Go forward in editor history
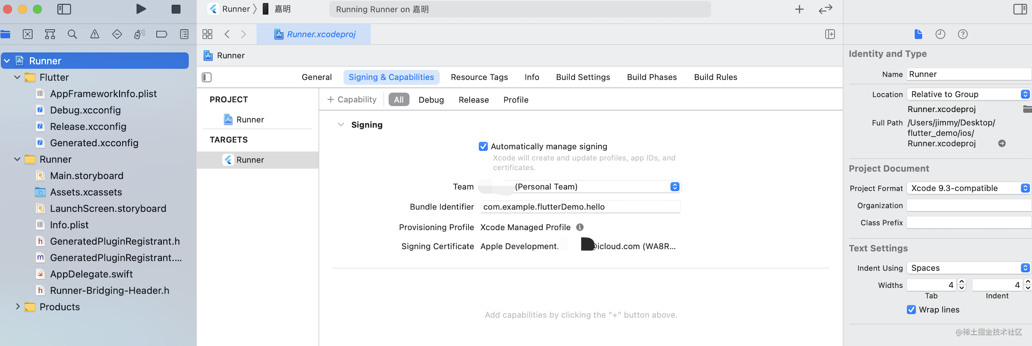Screen dimensions: 1032x346 [x=244, y=34]
